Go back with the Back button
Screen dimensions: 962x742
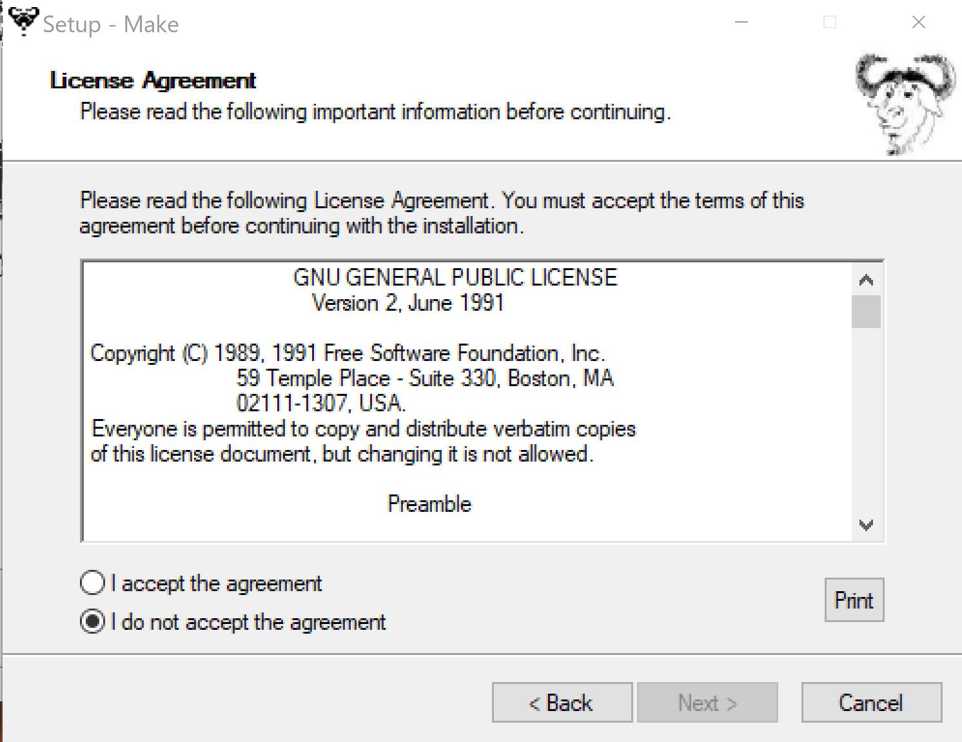click(x=562, y=702)
